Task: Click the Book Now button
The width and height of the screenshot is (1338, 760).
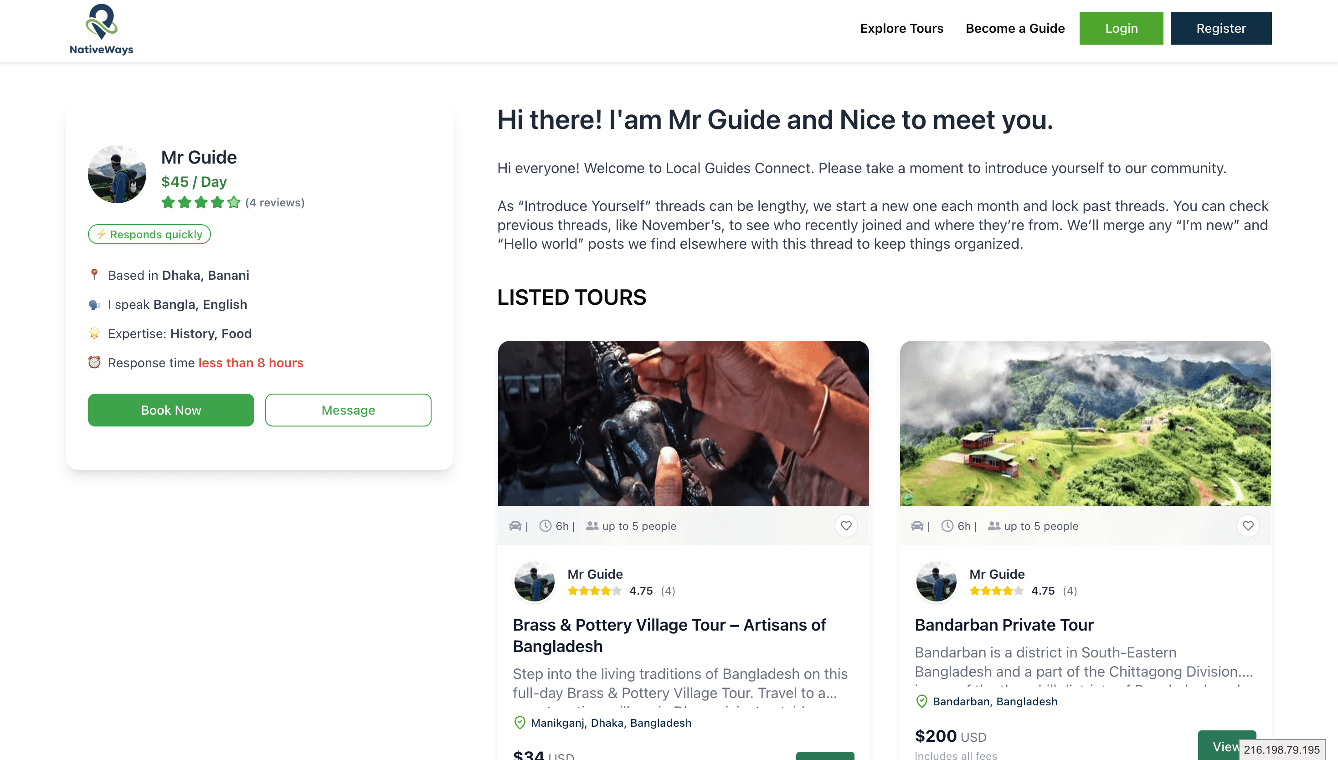Action: pos(171,410)
